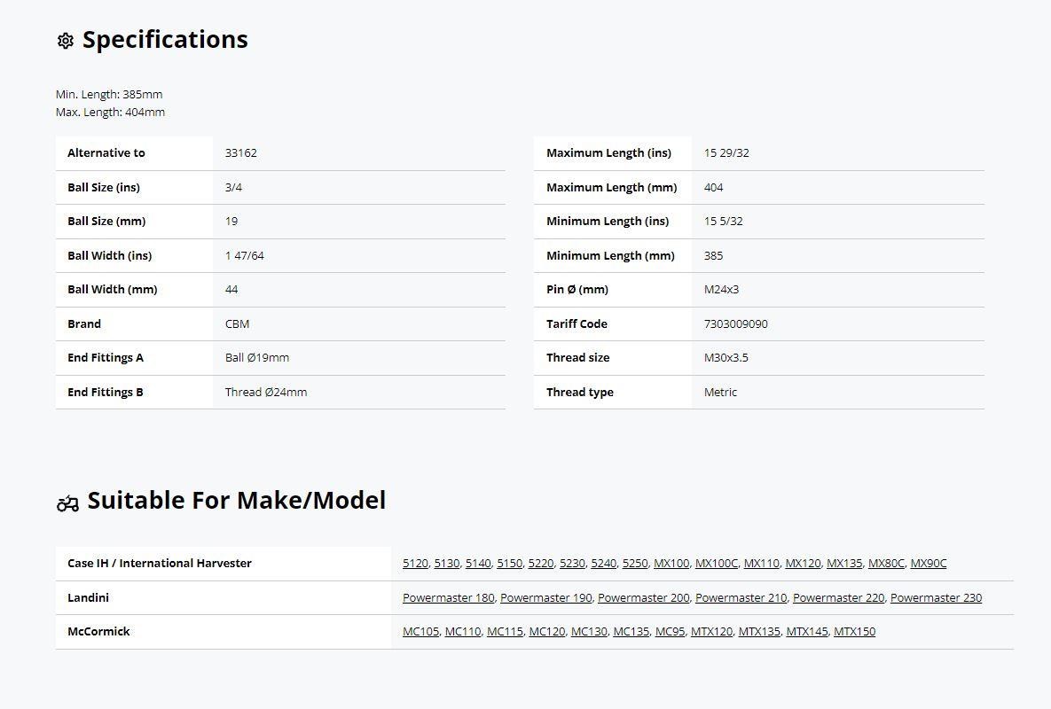Screen dimensions: 1051x709
Task: Open the MC110 model link
Action: [x=463, y=631]
